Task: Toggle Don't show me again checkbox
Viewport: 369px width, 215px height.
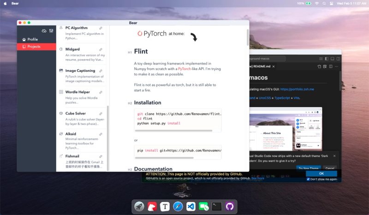Action: [308, 179]
